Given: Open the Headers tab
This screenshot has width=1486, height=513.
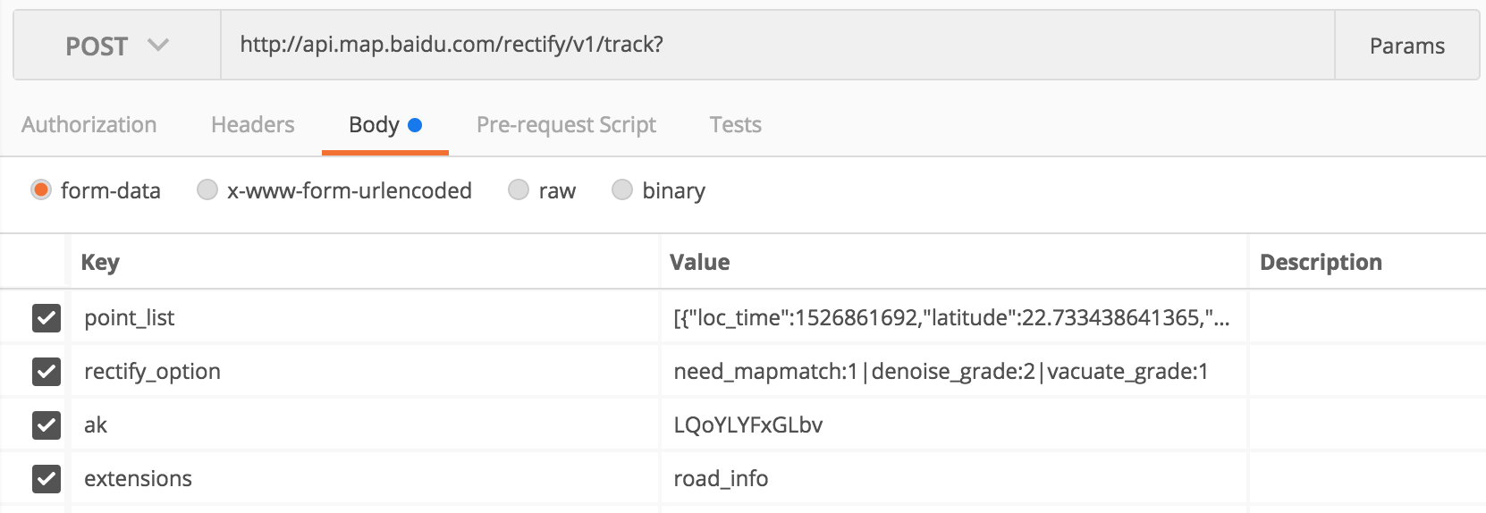Looking at the screenshot, I should (252, 124).
